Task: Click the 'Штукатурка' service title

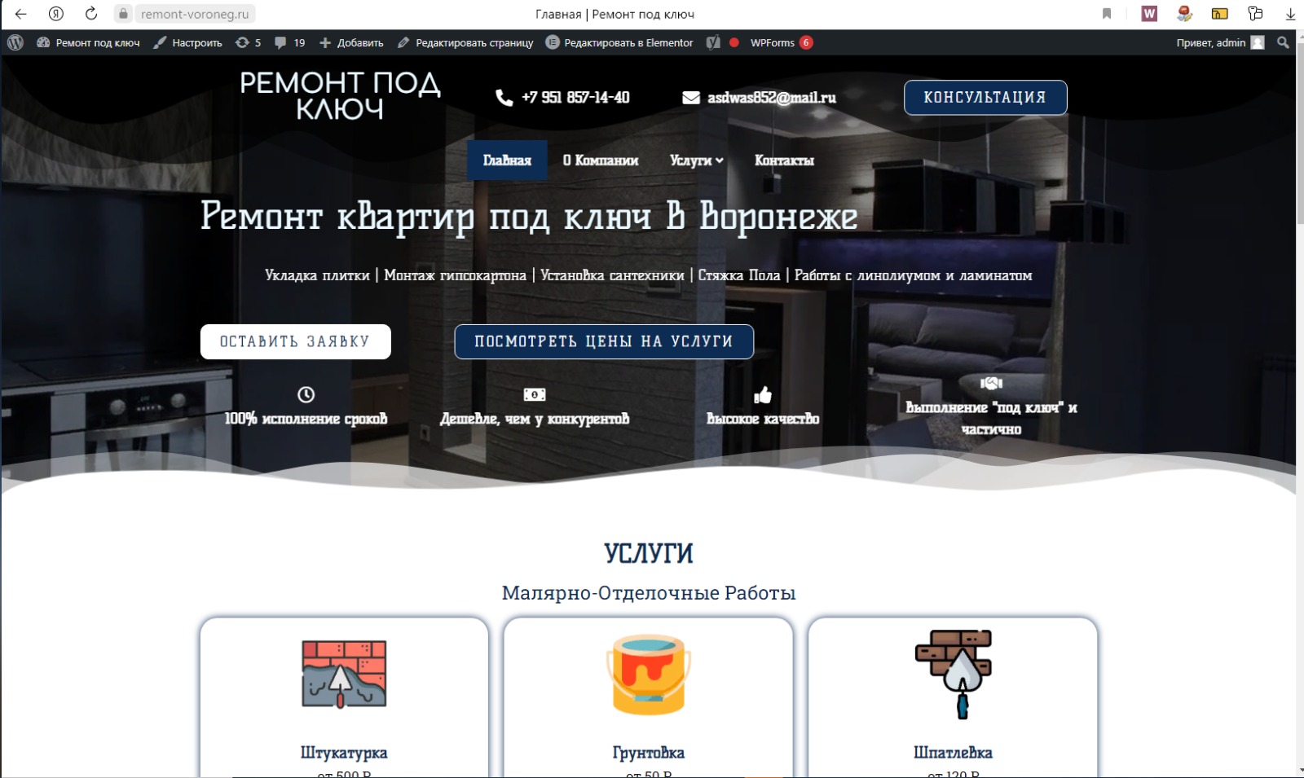Action: pyautogui.click(x=344, y=753)
